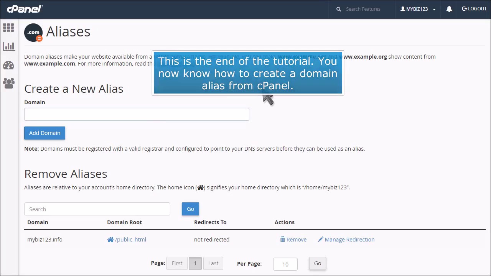Open the User Manager people icon
Viewport: 491px width, 276px height.
point(8,83)
